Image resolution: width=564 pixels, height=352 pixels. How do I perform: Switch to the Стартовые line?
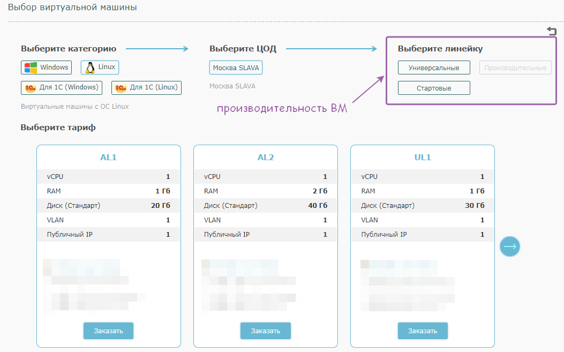coord(434,88)
